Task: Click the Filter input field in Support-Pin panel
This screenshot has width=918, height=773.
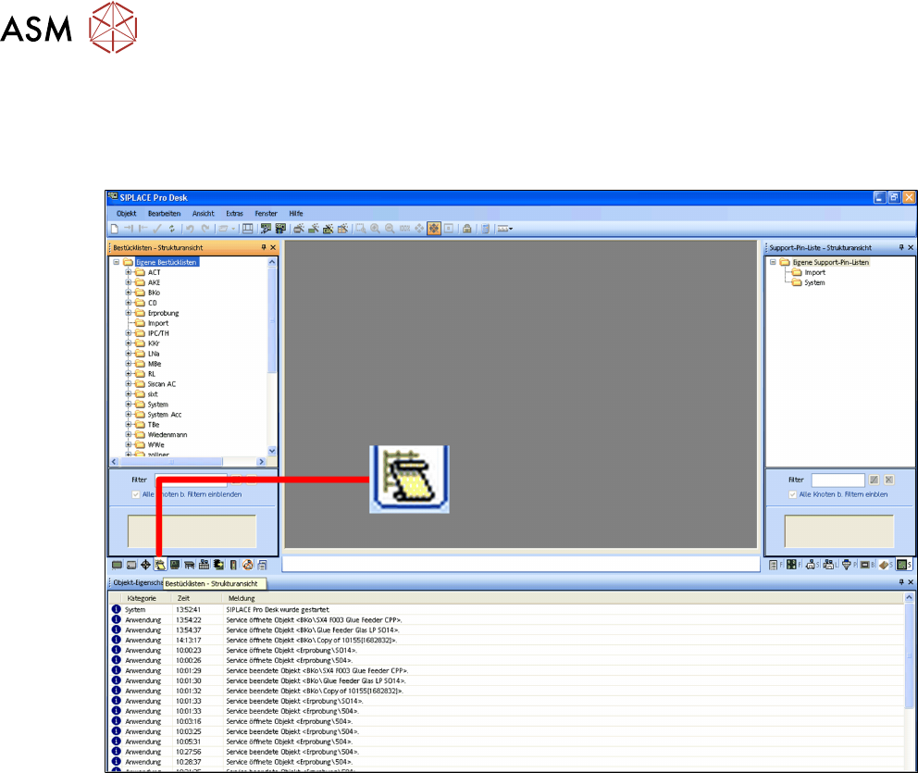Action: 837,480
